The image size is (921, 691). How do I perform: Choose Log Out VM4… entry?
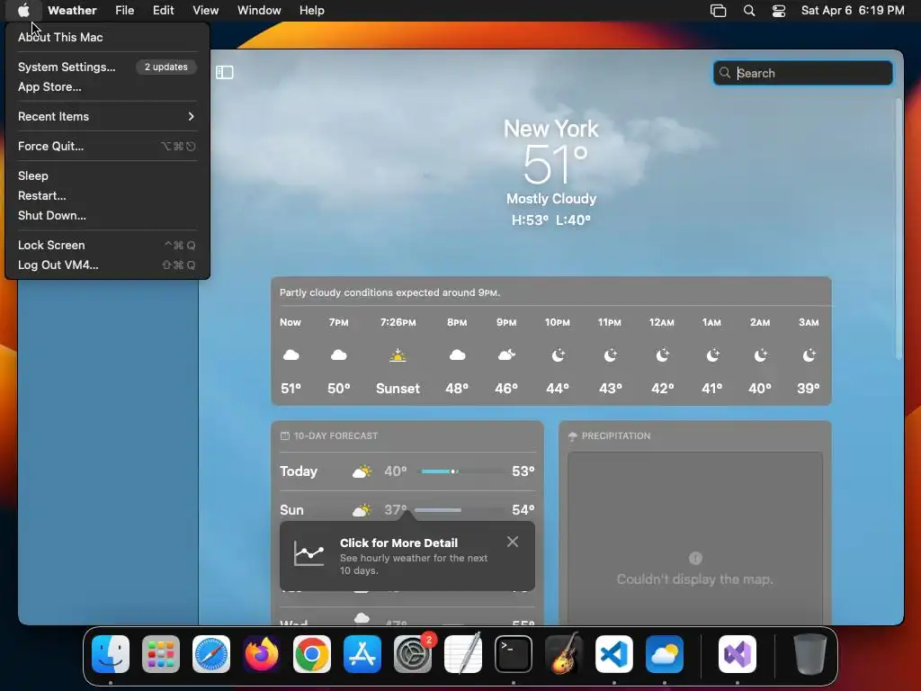coord(108,265)
